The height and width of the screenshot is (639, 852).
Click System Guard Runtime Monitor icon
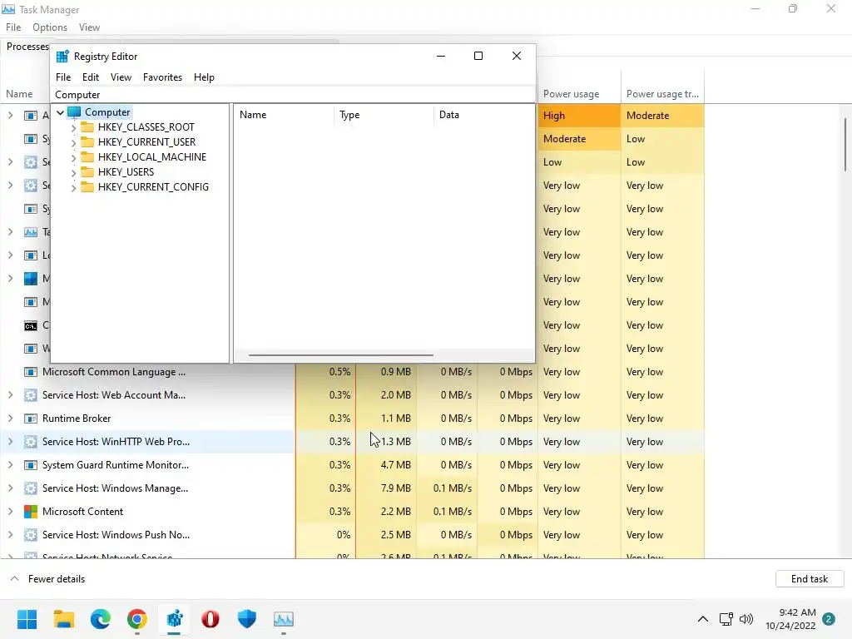click(x=31, y=465)
